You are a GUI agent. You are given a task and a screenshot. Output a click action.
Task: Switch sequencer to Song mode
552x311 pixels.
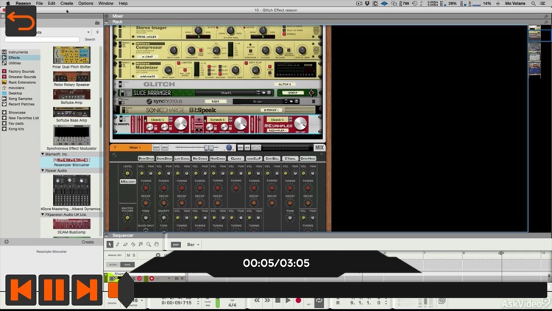click(127, 265)
